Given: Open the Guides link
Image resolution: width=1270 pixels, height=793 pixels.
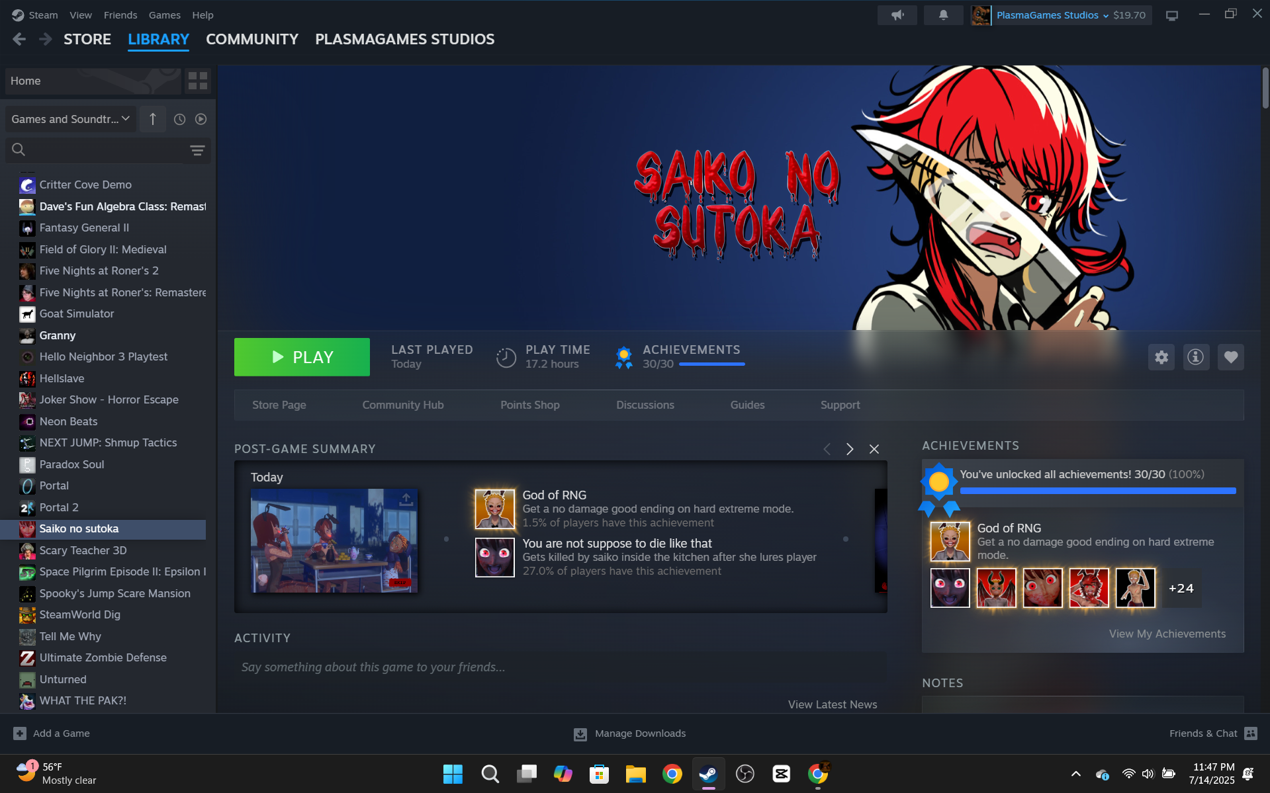Looking at the screenshot, I should [747, 405].
